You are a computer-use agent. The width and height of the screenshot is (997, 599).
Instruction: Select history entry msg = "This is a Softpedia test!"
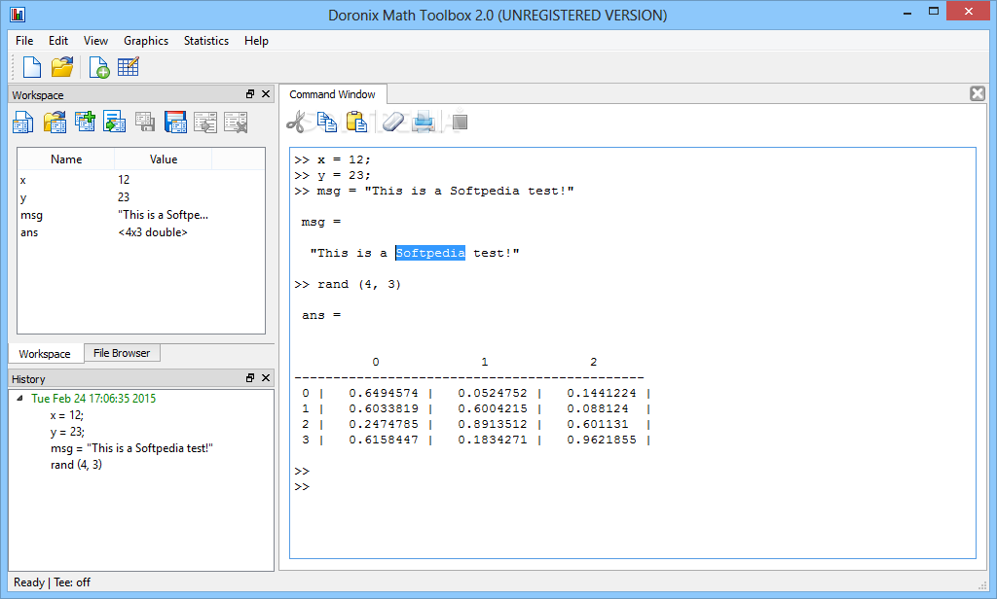131,448
